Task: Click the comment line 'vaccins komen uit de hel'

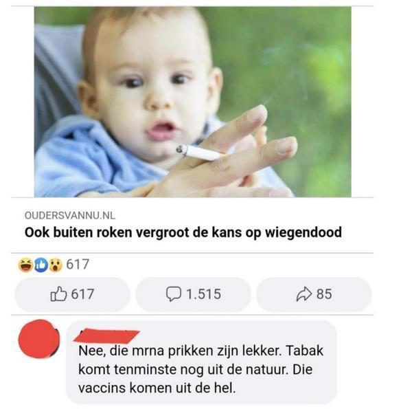Action: click(157, 388)
